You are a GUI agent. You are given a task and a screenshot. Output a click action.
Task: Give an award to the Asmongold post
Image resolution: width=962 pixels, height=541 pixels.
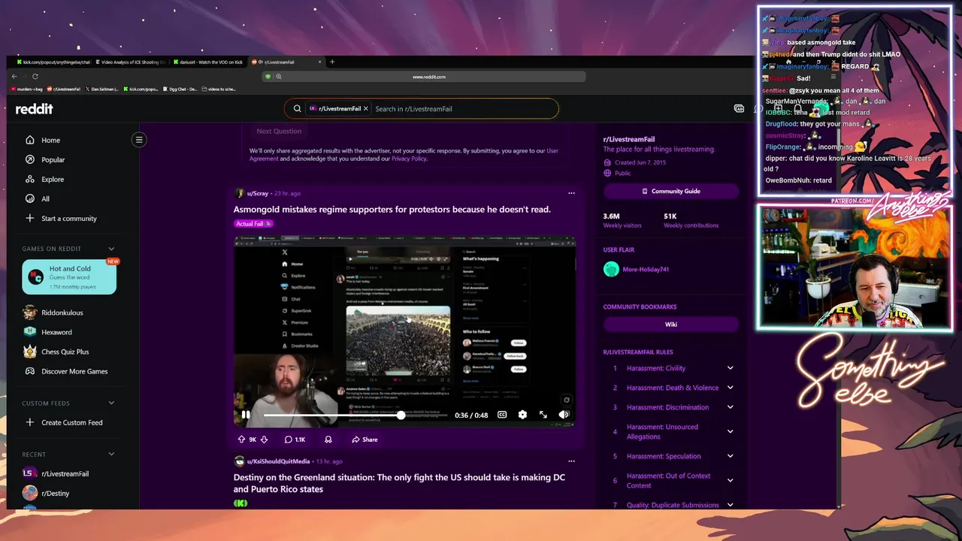[328, 440]
